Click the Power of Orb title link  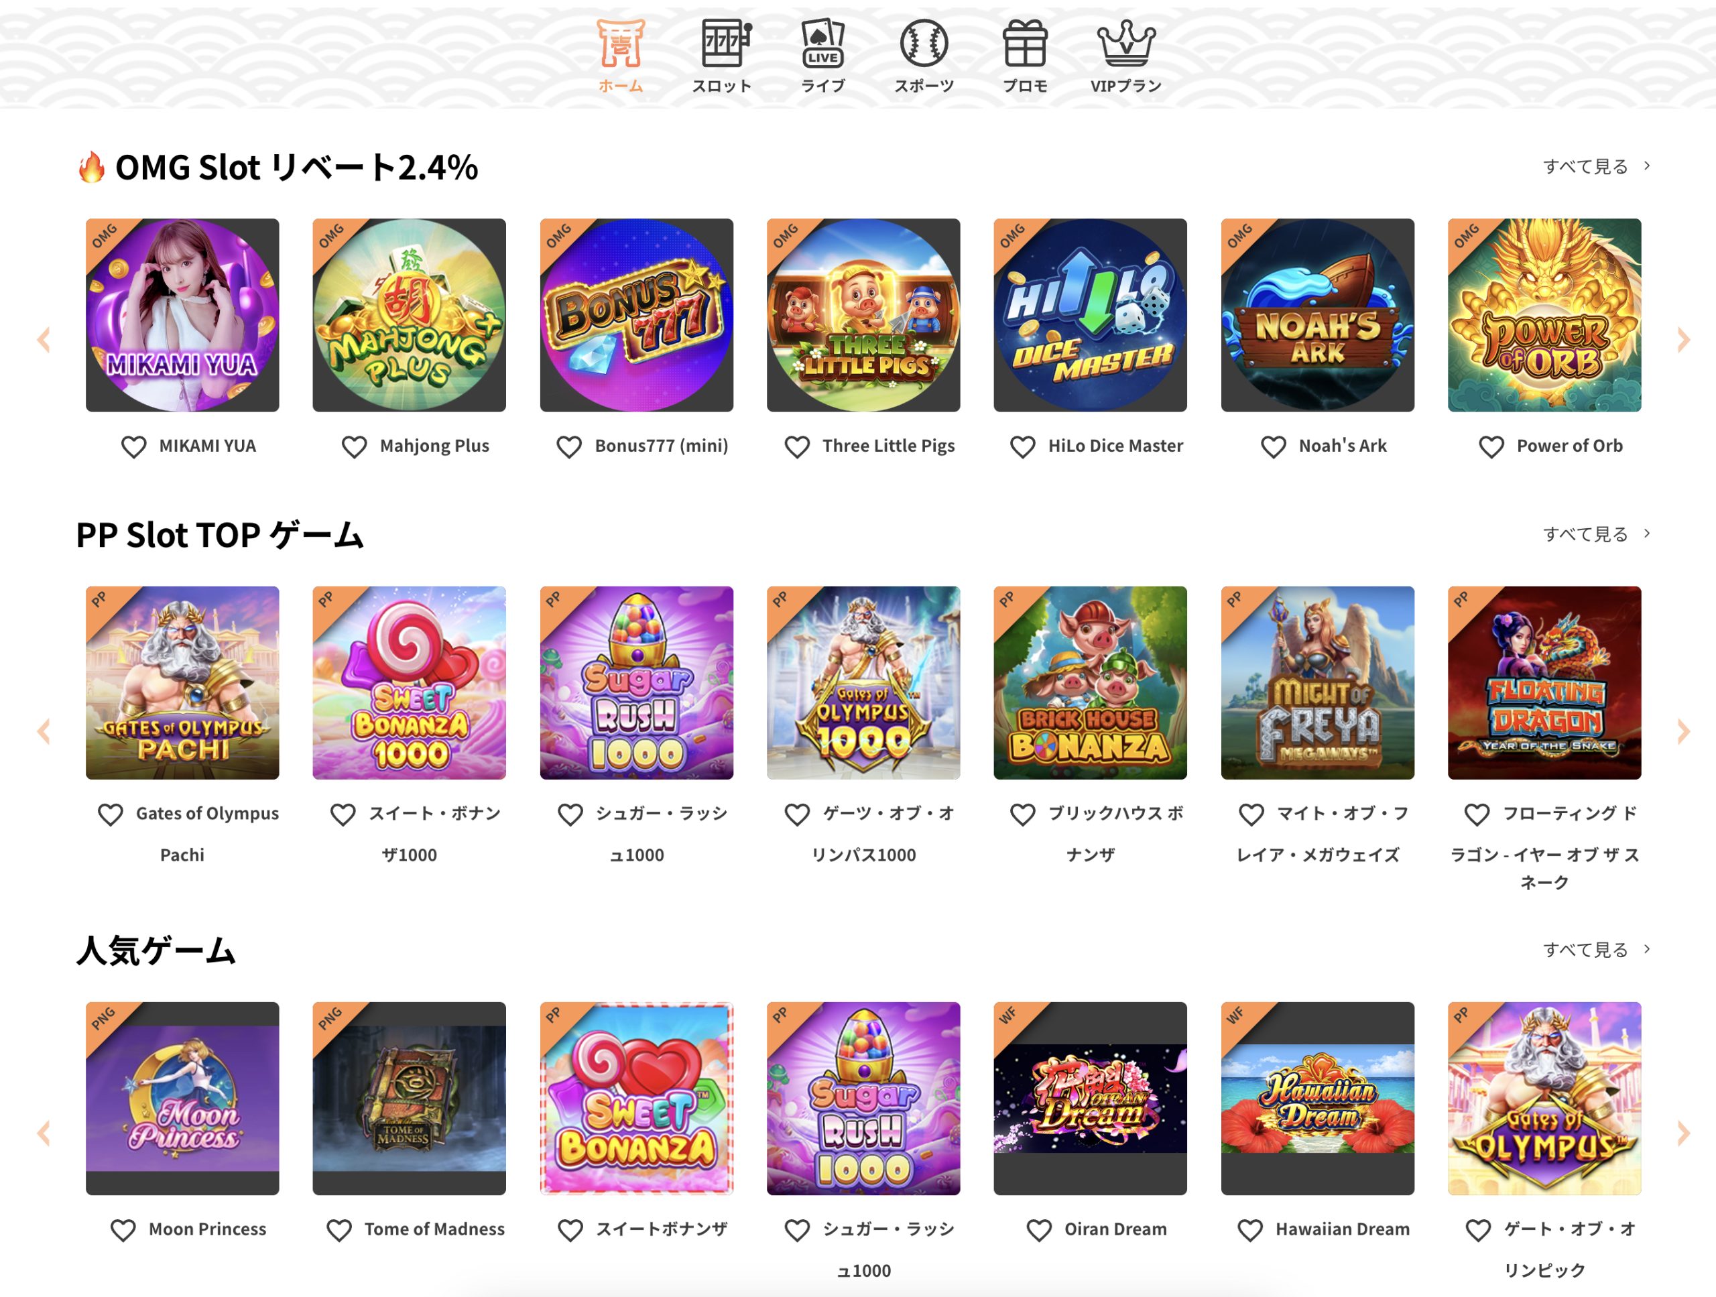pos(1569,446)
